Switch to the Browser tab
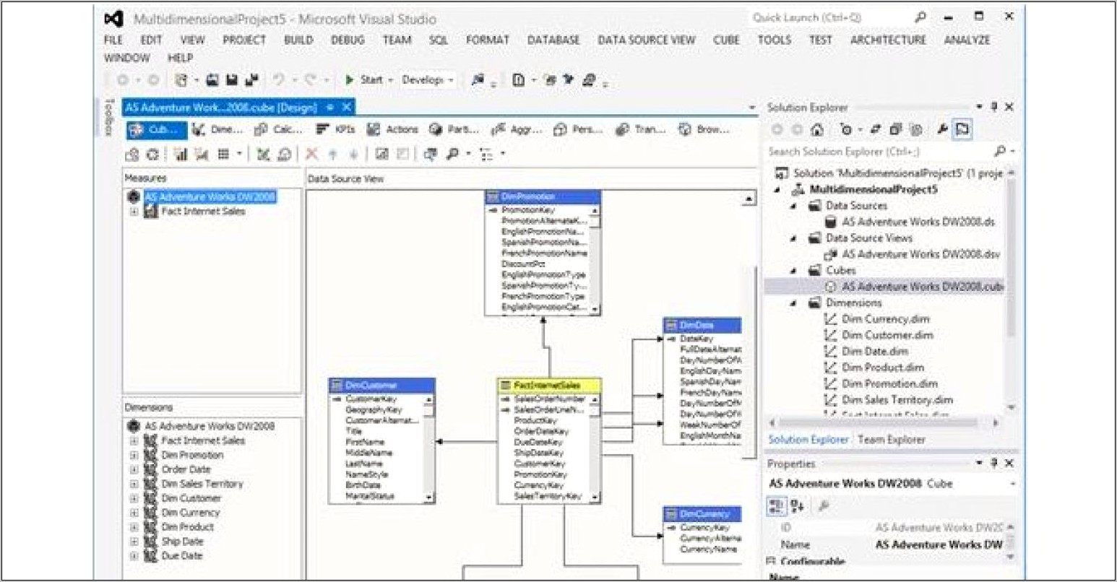 704,130
